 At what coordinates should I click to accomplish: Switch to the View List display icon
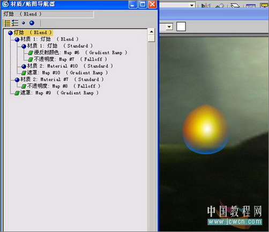pyautogui.click(x=8, y=23)
